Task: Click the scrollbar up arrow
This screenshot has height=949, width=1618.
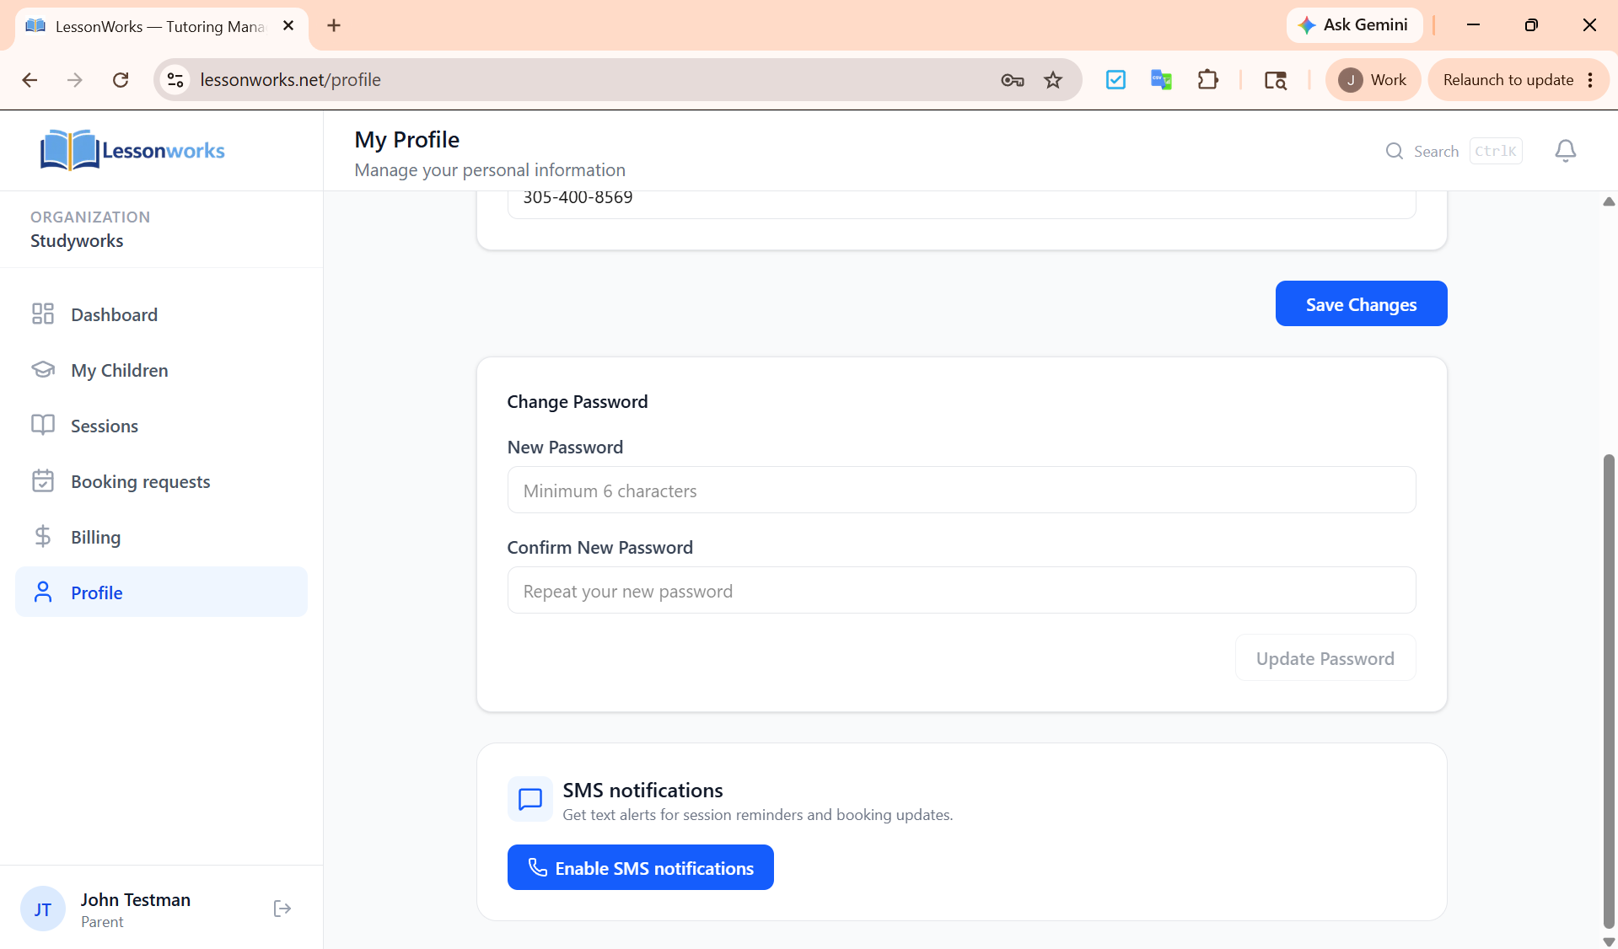Action: (1609, 201)
